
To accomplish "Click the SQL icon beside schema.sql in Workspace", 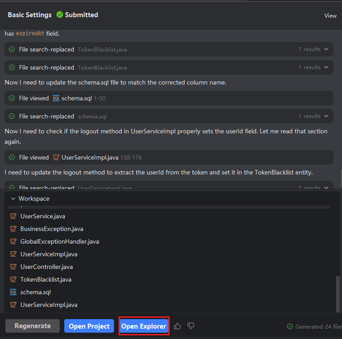I will 13,292.
